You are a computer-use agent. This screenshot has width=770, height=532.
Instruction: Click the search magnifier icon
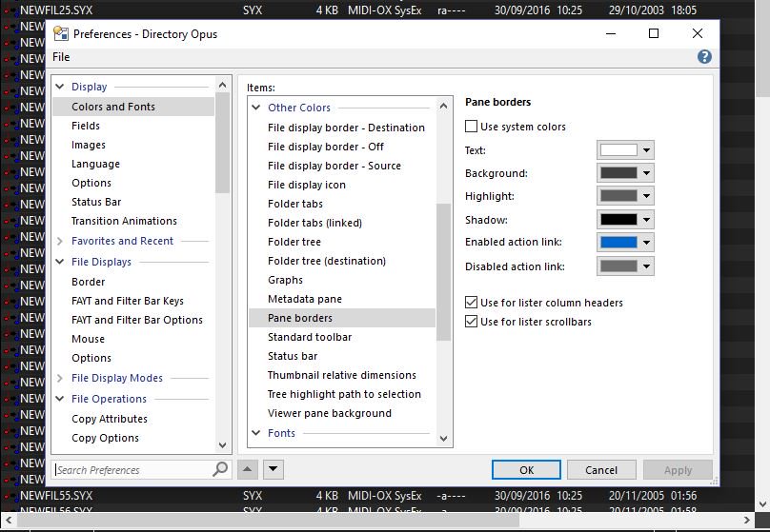pos(220,469)
